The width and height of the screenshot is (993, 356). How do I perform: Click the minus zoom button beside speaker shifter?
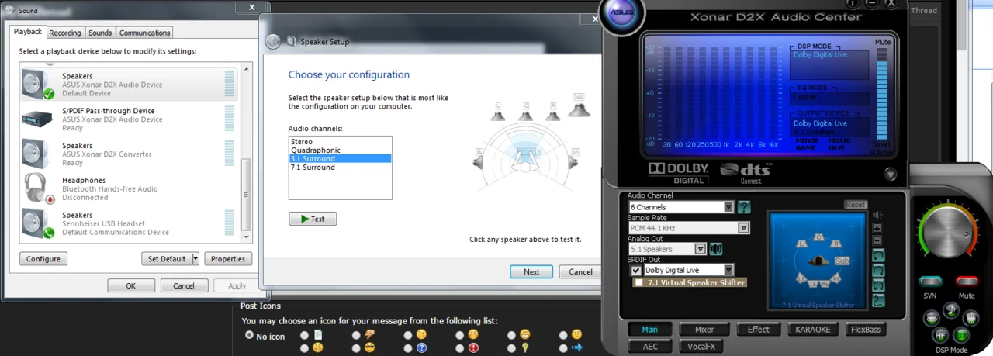point(877,240)
